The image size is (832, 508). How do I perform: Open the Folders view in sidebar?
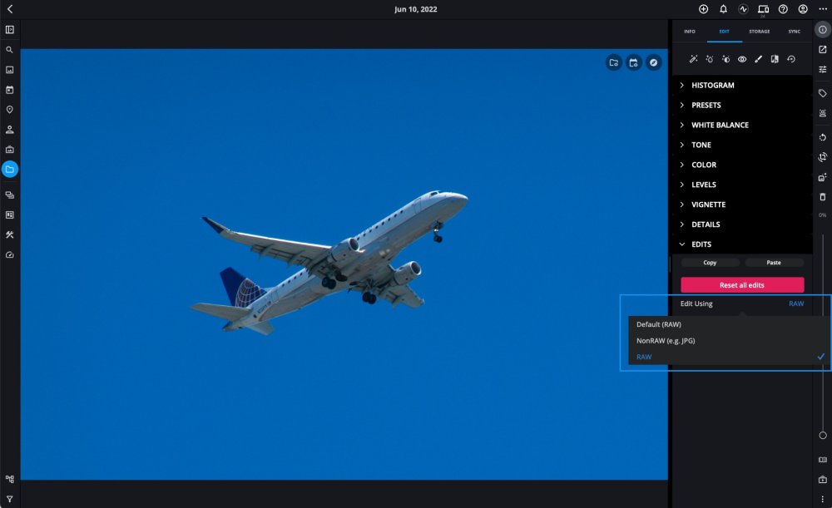click(x=9, y=169)
